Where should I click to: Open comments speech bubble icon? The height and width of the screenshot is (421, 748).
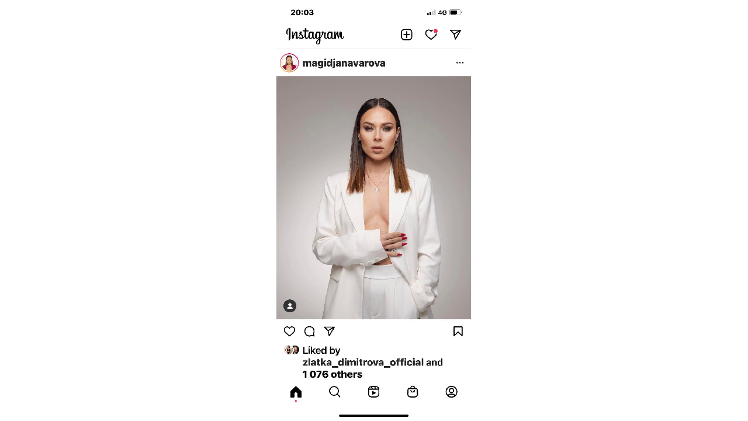pyautogui.click(x=310, y=332)
